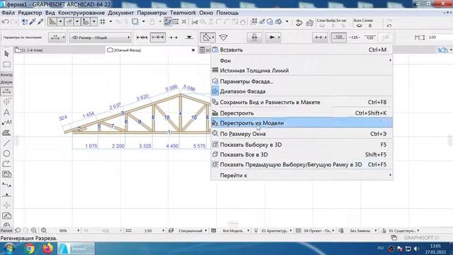Toggle the guide lines button in the toolbar
Viewport: 453px width, 255px height.
52,22
